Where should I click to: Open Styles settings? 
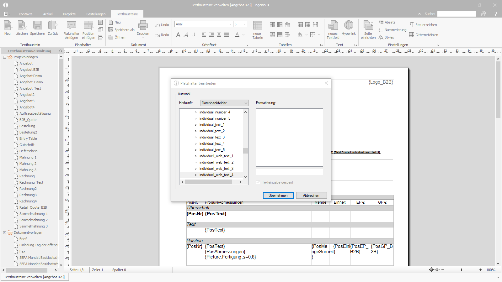tap(386, 37)
